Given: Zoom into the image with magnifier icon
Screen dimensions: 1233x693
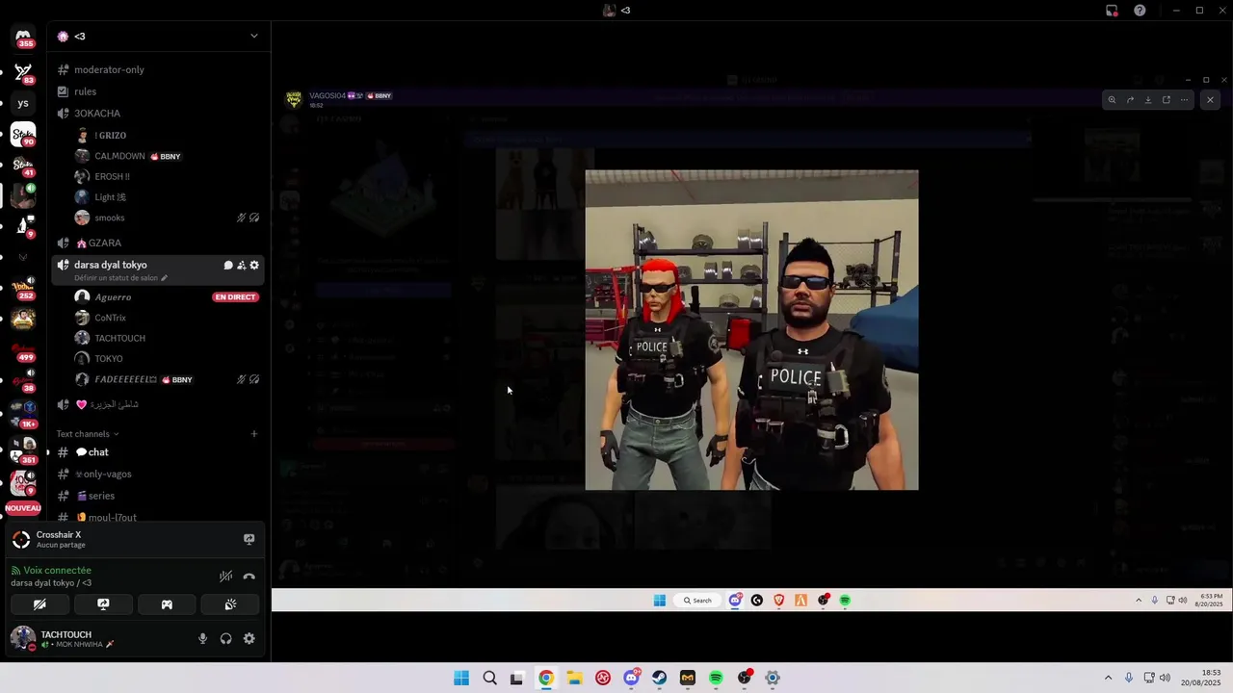Looking at the screenshot, I should point(1112,100).
